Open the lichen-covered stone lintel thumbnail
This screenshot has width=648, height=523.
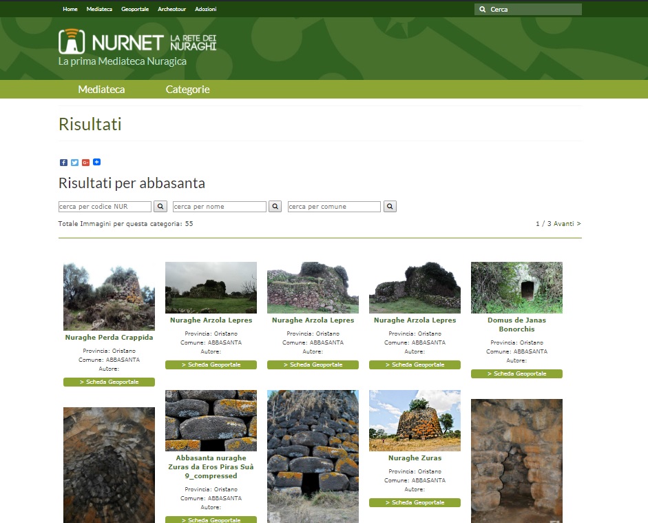(x=211, y=420)
